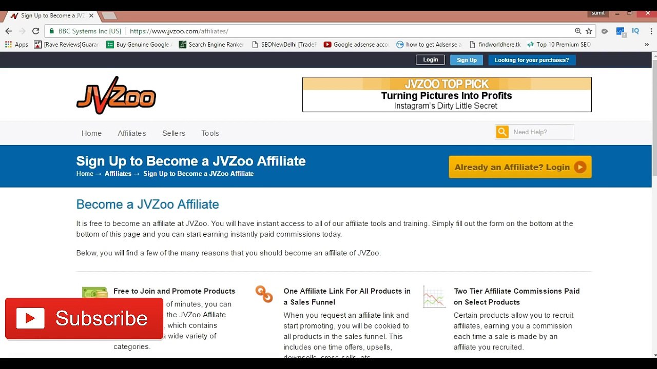
Task: Click the Become a JVZoo Affiliate heading
Action: tap(147, 204)
